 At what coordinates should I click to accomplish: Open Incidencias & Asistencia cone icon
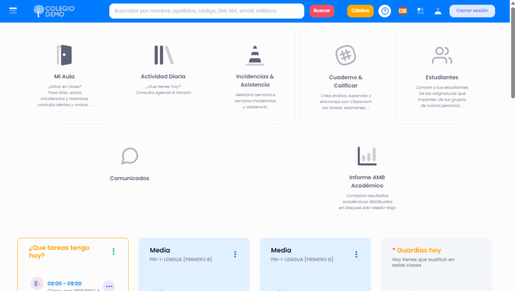tap(255, 55)
